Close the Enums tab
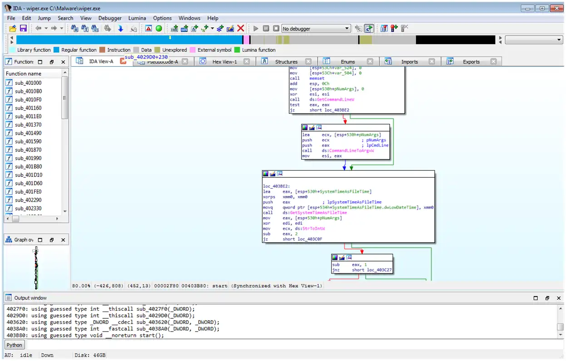The image size is (566, 361). point(370,62)
